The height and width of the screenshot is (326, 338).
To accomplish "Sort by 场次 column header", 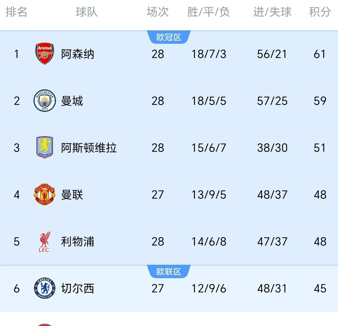I will 157,12.
